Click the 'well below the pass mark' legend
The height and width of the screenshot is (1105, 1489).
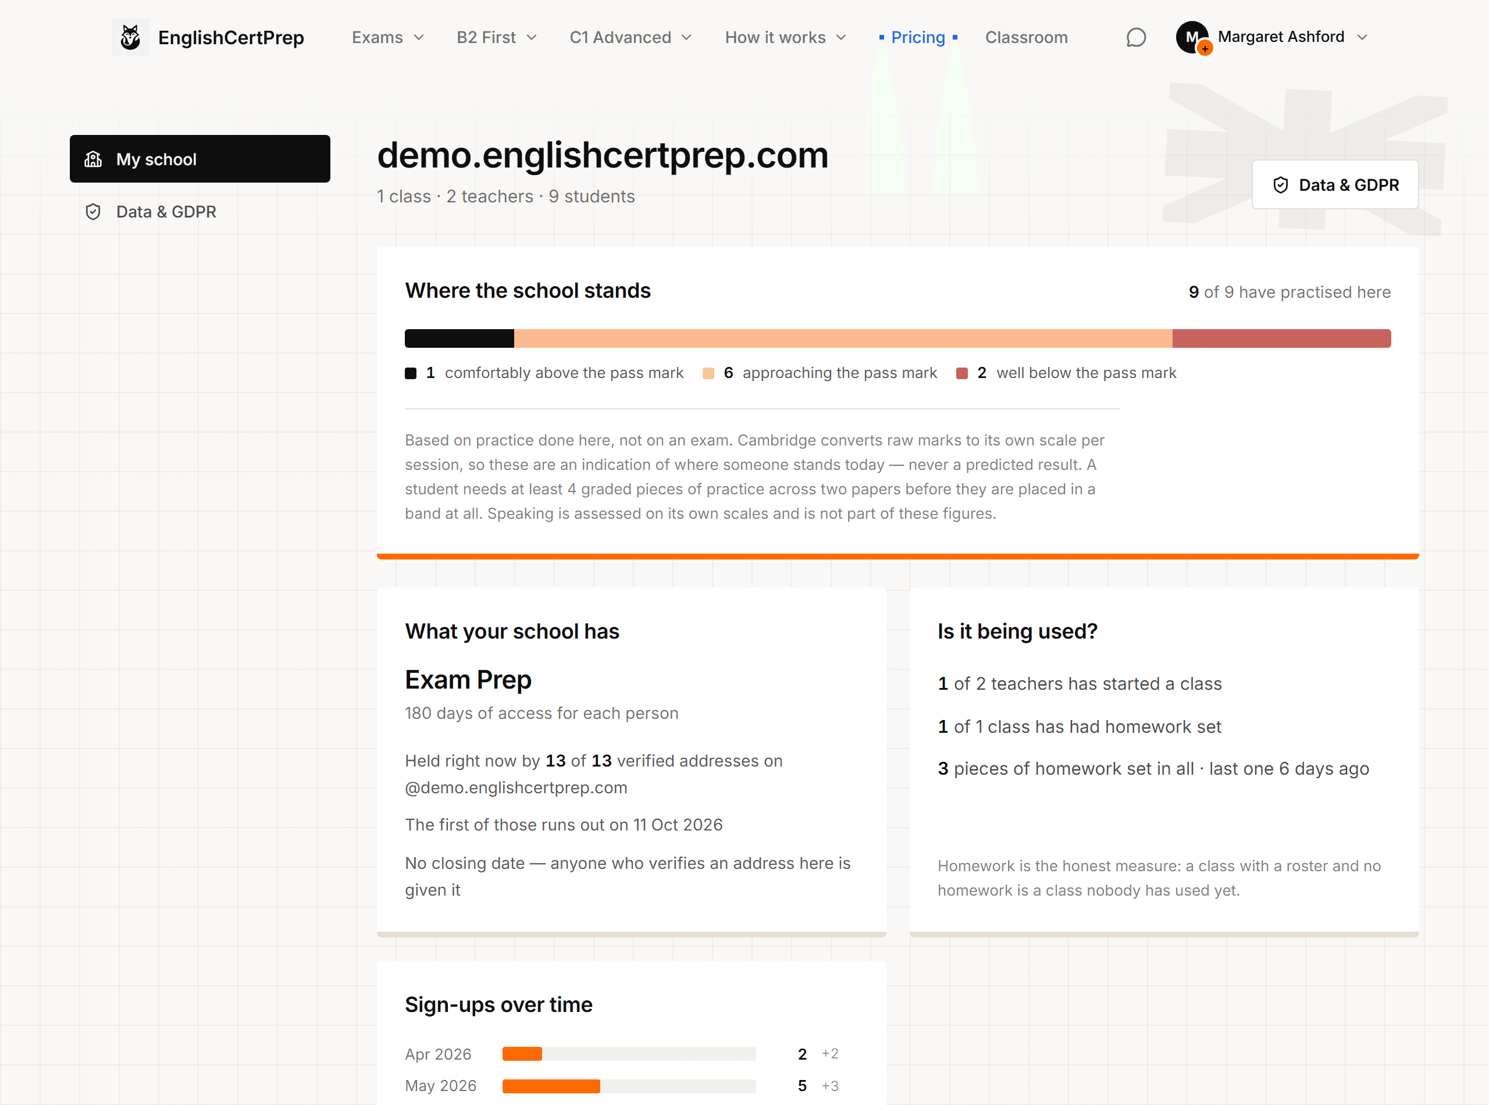tap(1066, 373)
